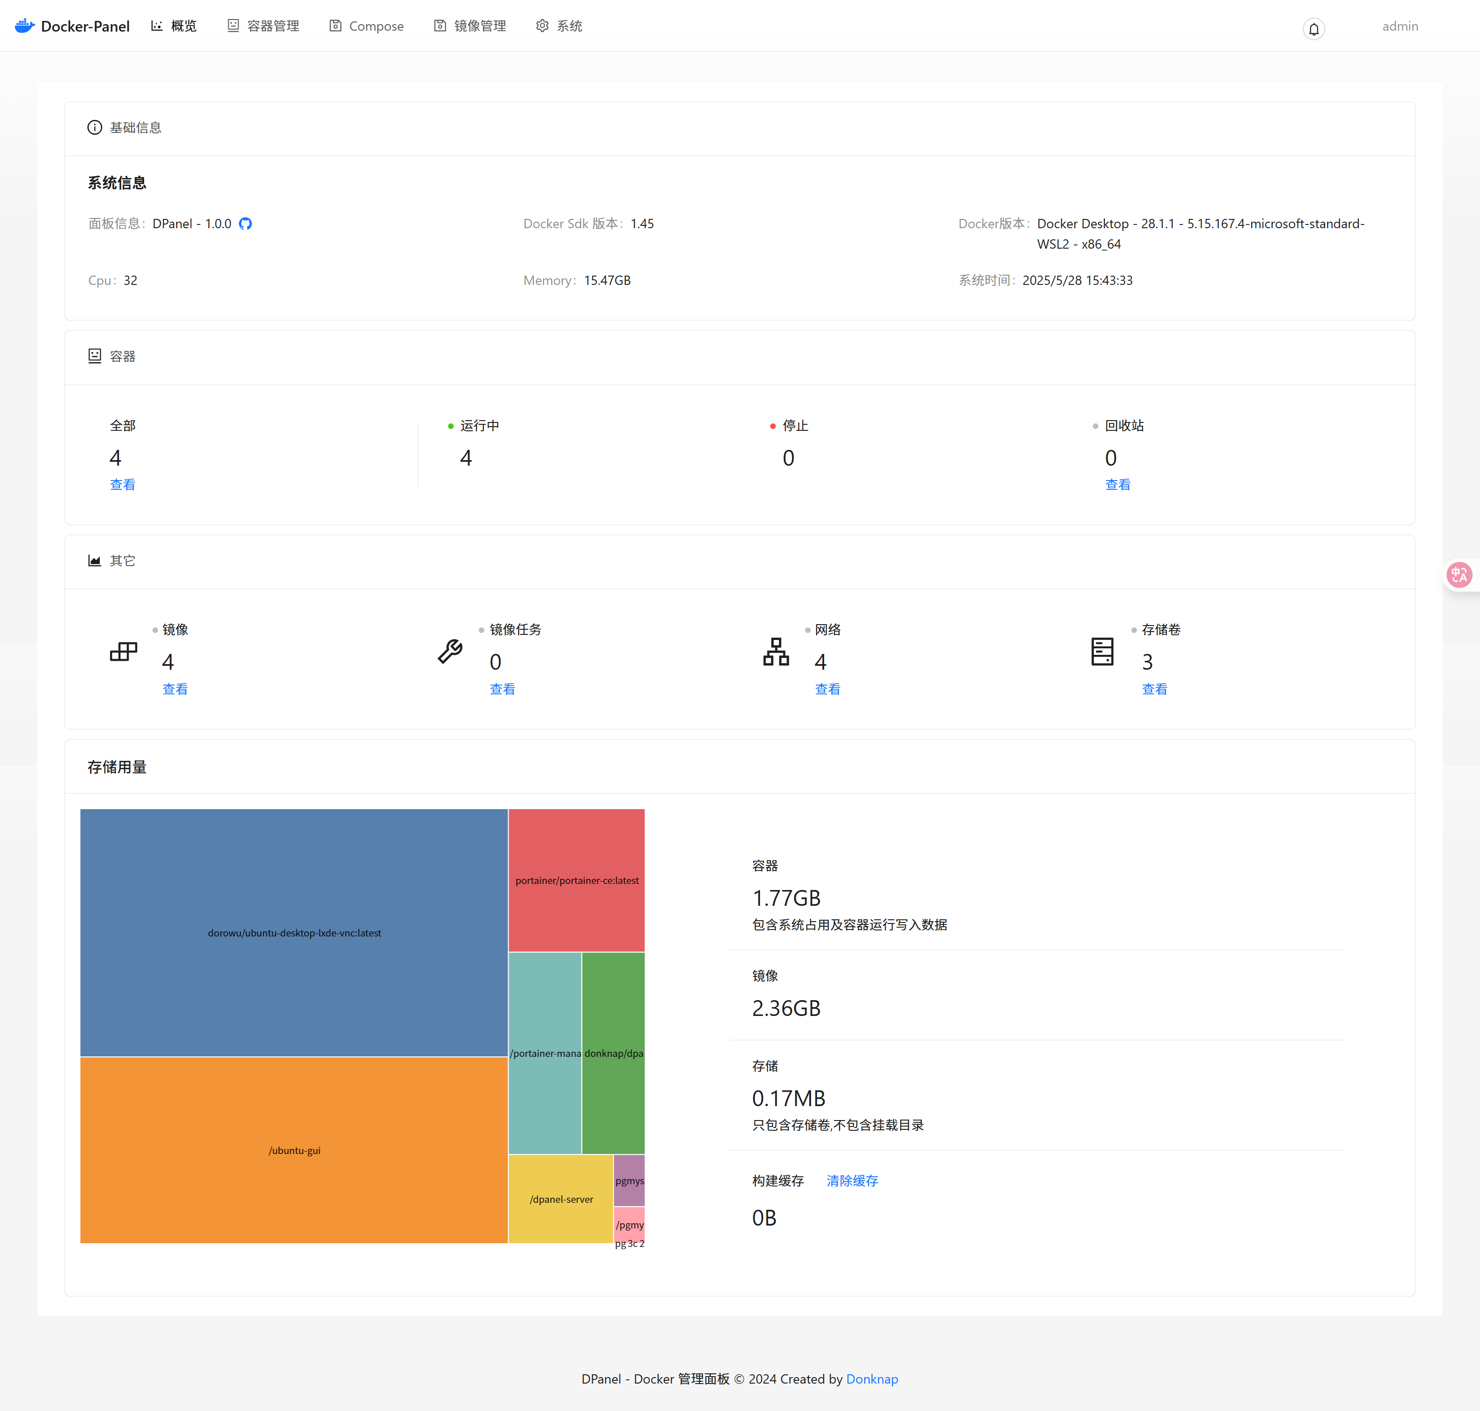Viewport: 1480px width, 1411px height.
Task: Click the Docker-Panel whale logo
Action: [x=25, y=26]
